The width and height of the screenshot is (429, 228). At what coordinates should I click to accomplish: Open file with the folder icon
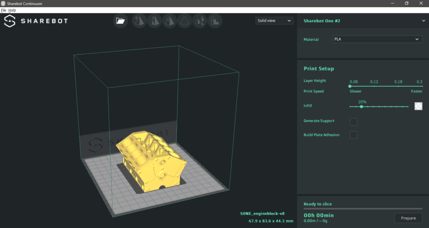point(121,21)
